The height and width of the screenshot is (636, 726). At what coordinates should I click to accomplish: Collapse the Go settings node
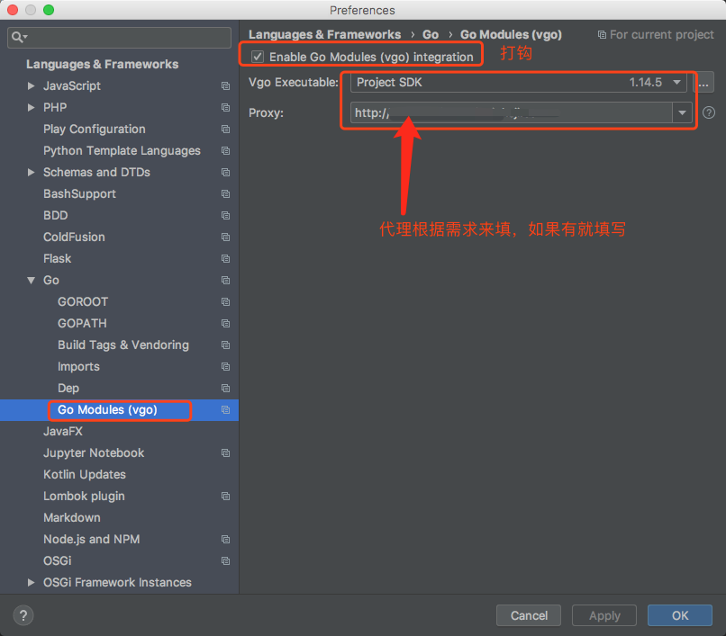tap(31, 281)
